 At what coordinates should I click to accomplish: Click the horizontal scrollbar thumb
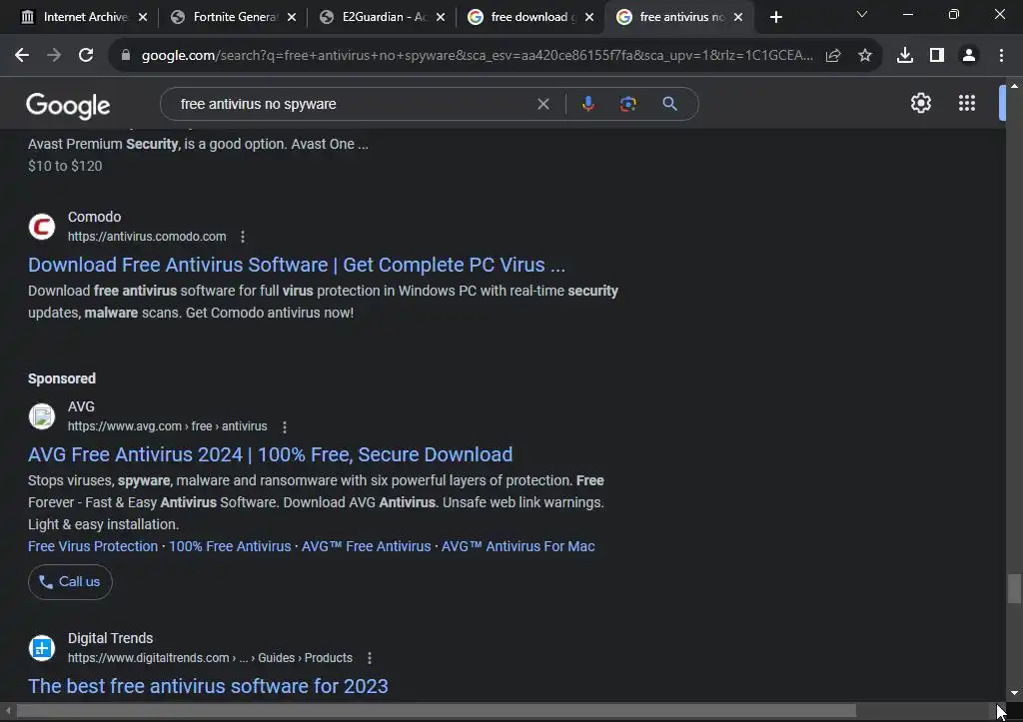point(436,710)
